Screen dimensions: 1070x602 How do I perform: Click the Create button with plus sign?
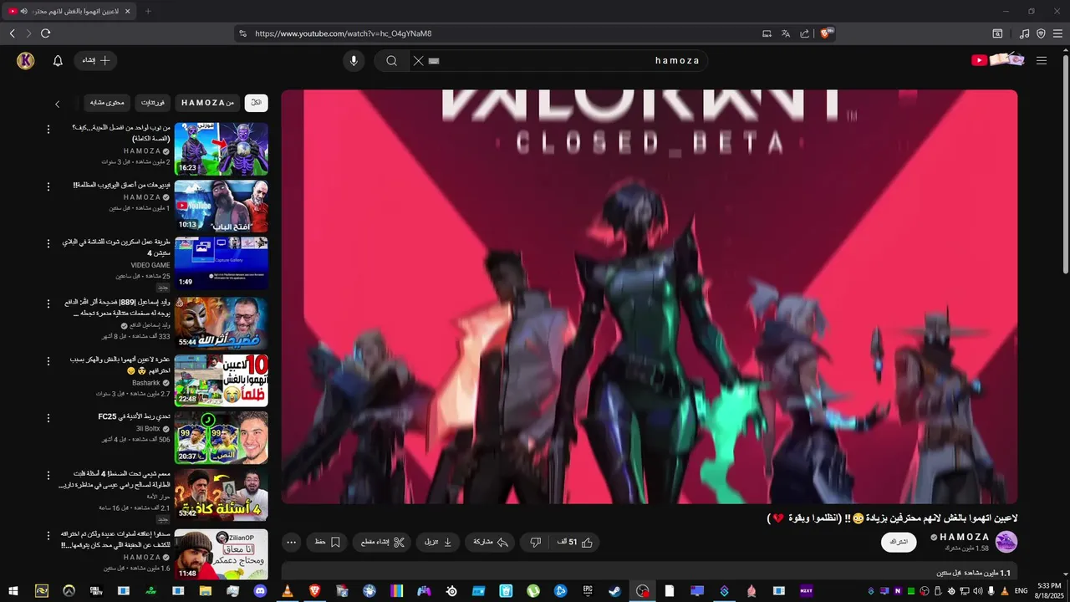(96, 60)
